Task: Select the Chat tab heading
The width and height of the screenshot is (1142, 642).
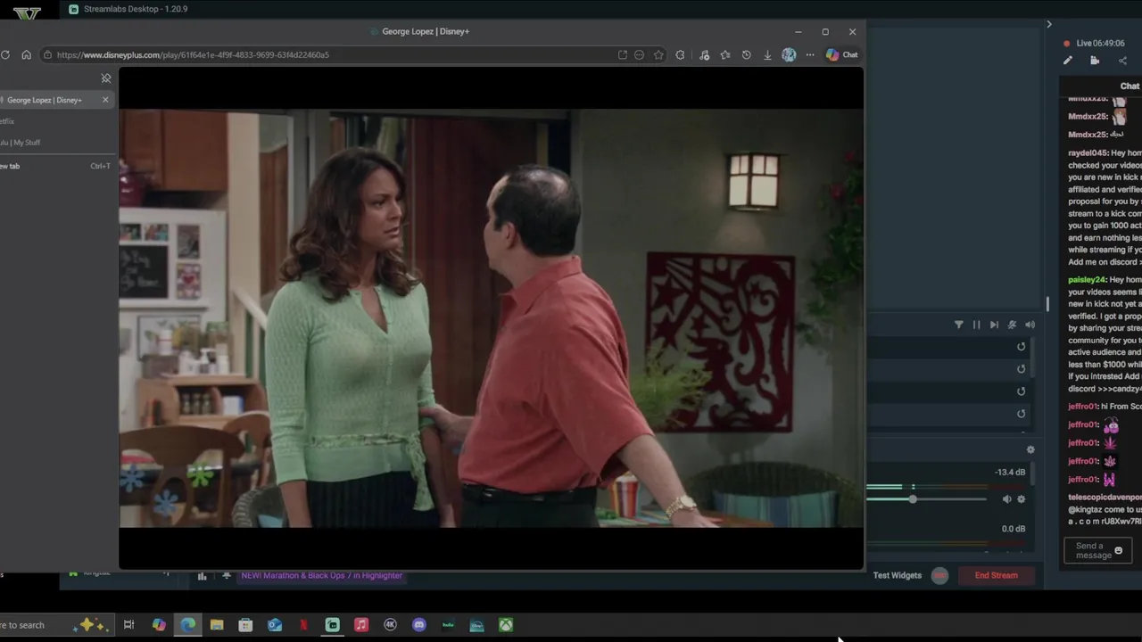Action: [x=1130, y=86]
